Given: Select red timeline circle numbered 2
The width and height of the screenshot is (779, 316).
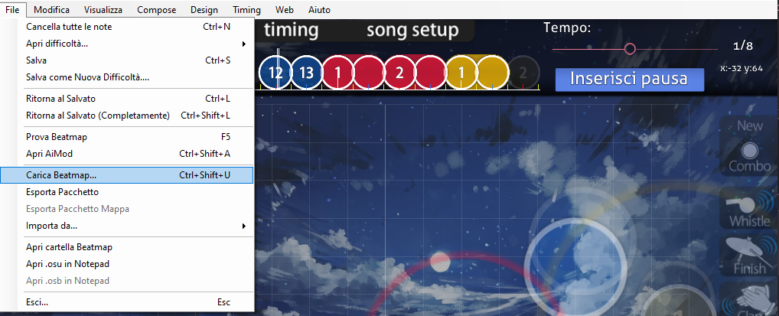Looking at the screenshot, I should pyautogui.click(x=399, y=73).
